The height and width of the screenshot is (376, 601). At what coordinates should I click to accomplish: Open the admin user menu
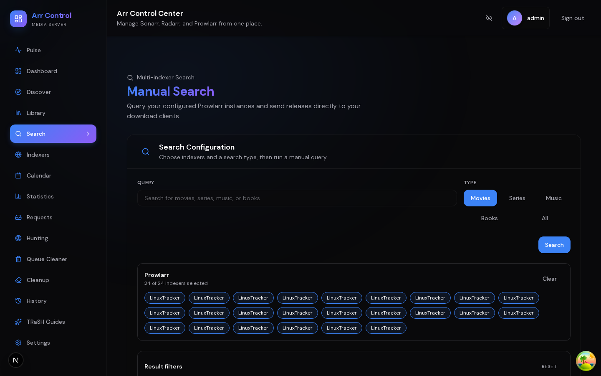[x=525, y=18]
